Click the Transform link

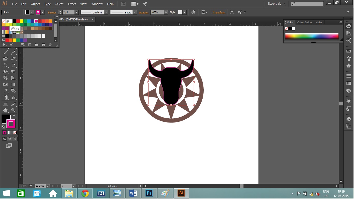[219, 12]
